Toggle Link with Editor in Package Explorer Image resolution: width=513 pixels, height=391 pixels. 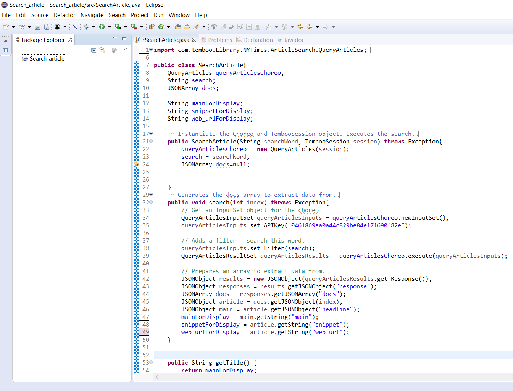[102, 50]
